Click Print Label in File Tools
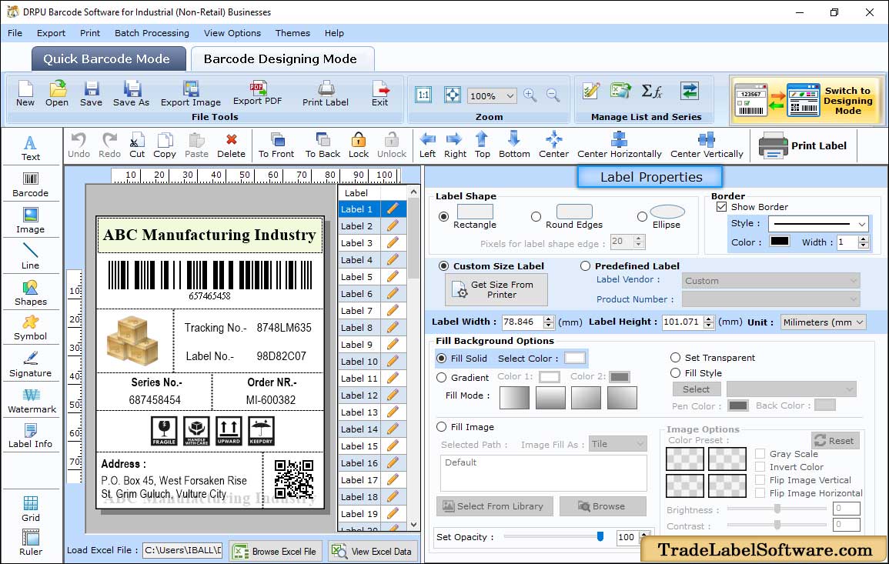The width and height of the screenshot is (889, 564). pos(326,94)
